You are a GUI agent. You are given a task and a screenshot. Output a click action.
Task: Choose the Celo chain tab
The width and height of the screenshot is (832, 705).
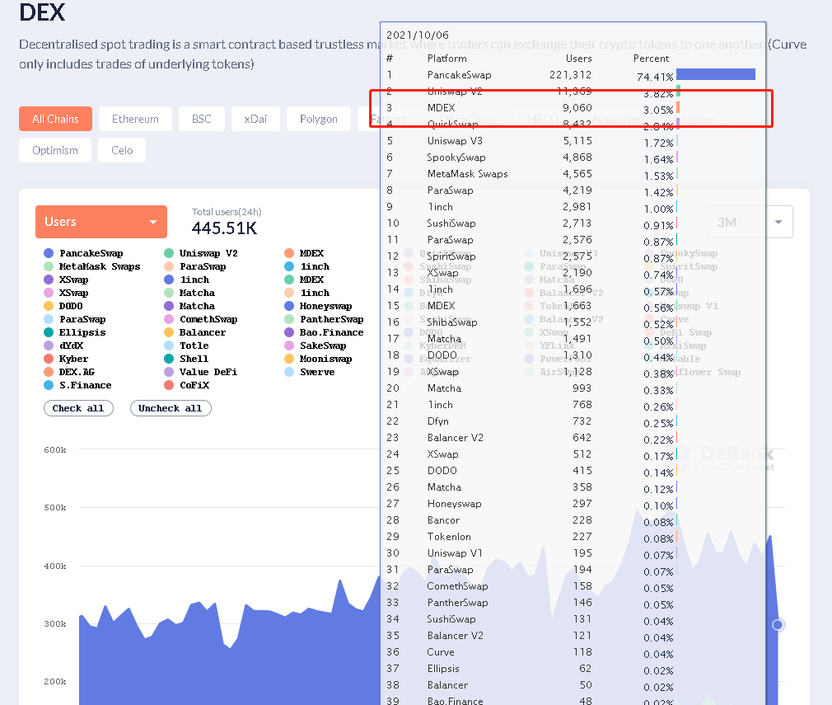(122, 150)
